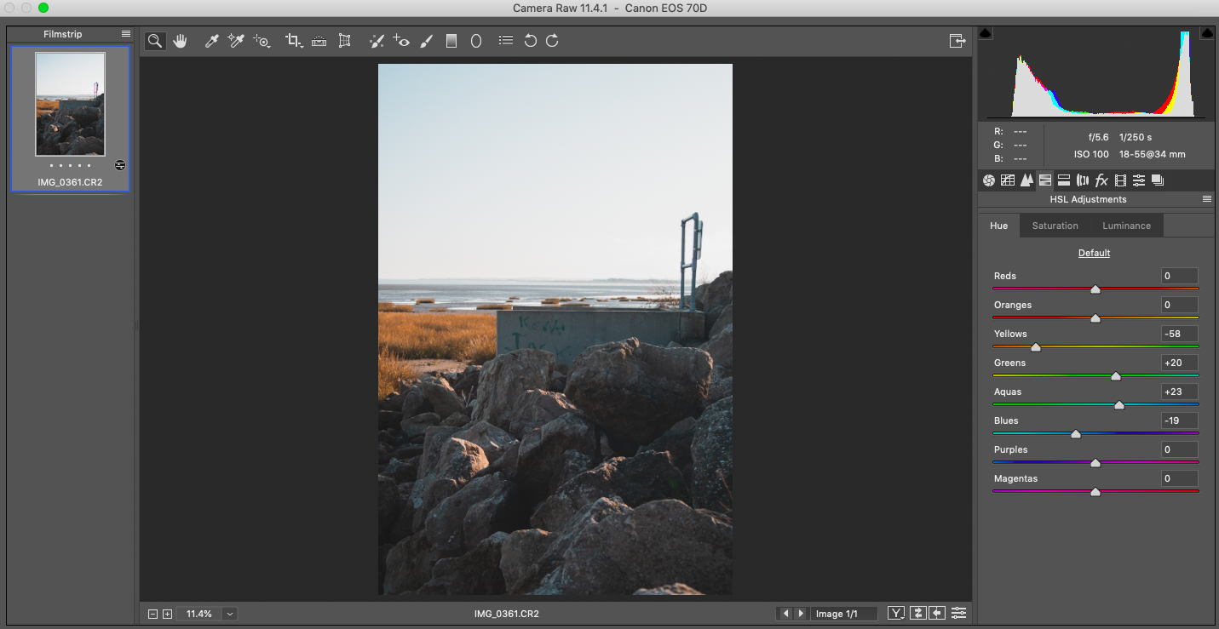Open the Filmstrip panel menu

tap(126, 34)
